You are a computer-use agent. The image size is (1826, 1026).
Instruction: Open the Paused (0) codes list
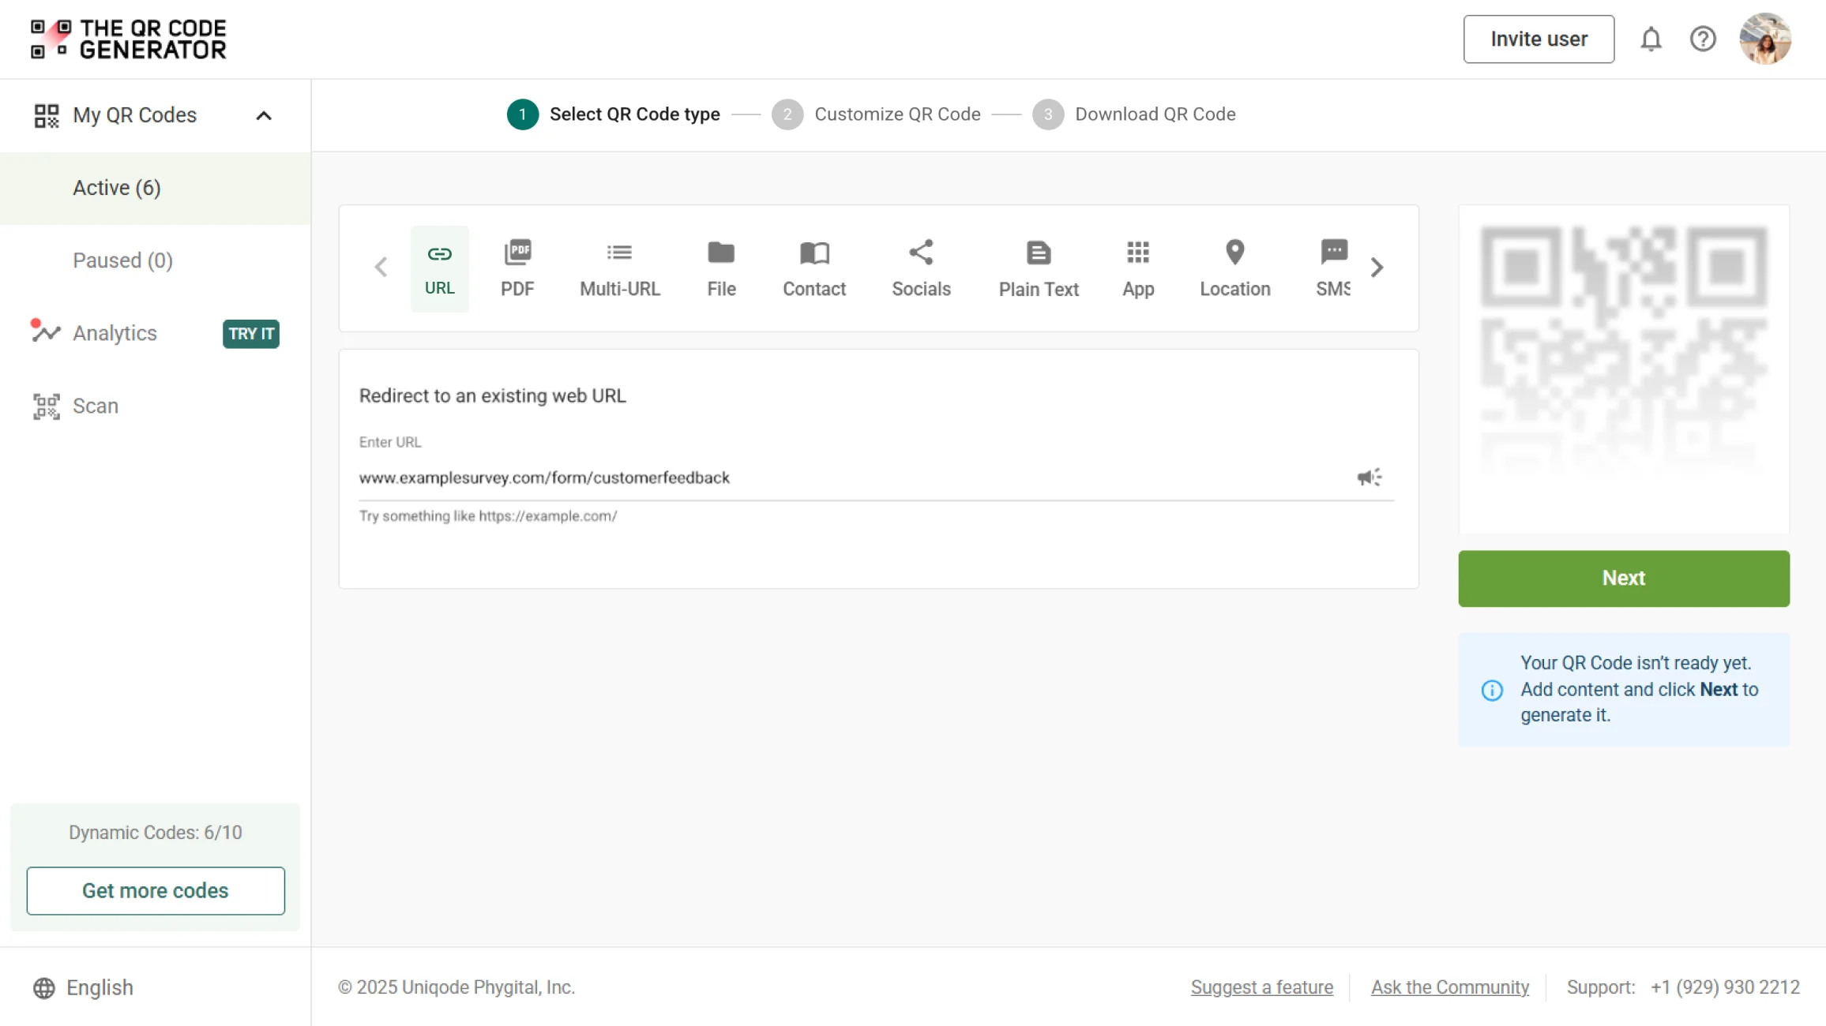tap(122, 260)
